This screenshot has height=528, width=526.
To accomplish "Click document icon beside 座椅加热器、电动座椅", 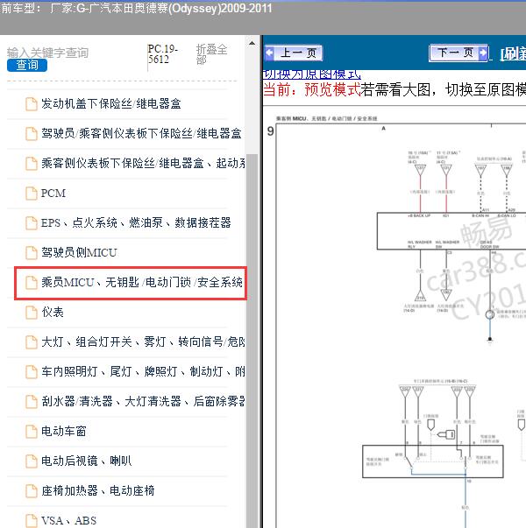I will pyautogui.click(x=32, y=491).
